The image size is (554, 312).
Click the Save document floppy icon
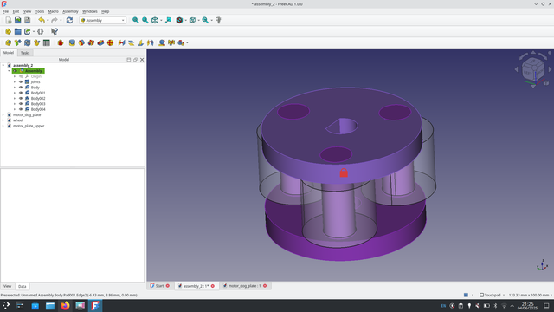tap(27, 20)
